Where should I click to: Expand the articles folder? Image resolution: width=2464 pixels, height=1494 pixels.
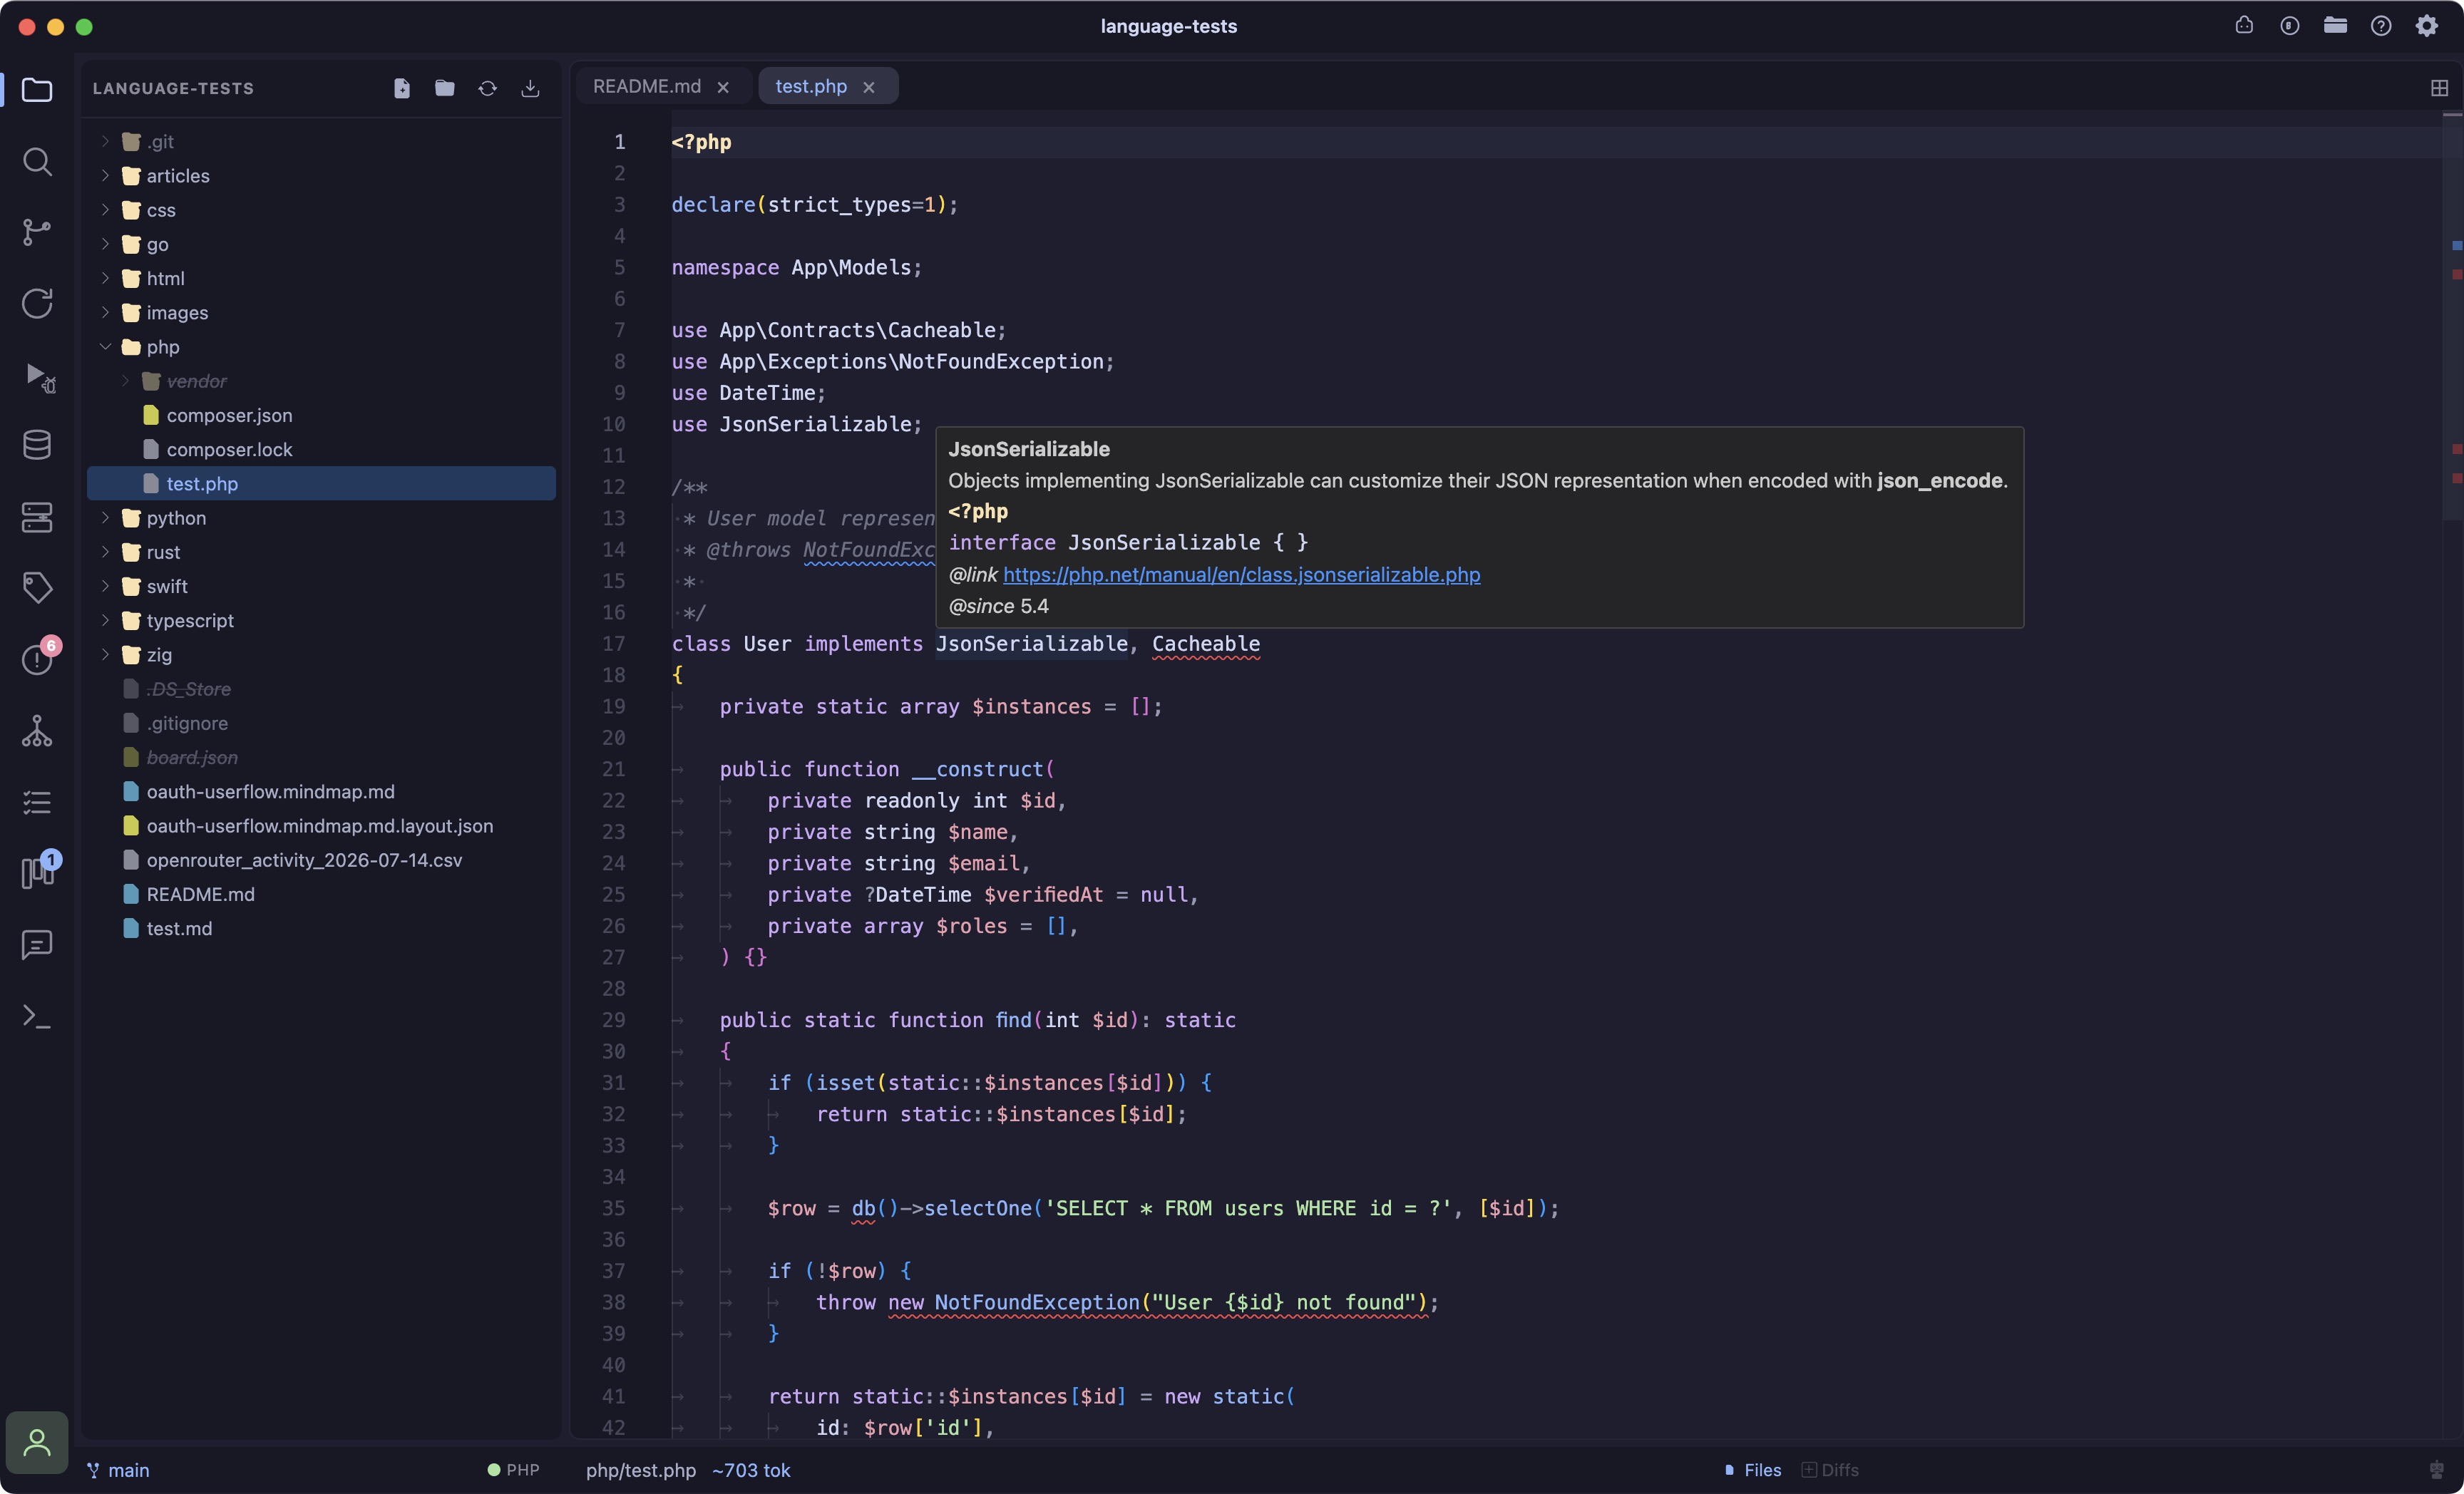105,176
